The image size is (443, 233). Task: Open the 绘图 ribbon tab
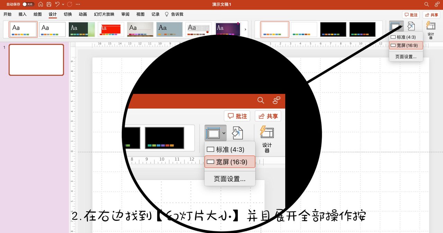click(x=38, y=14)
